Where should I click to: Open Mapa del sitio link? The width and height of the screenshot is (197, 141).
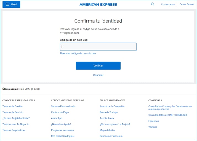[x=107, y=130]
